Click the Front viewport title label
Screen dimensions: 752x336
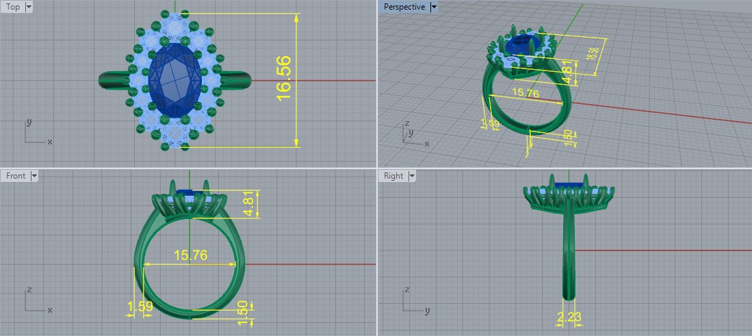click(16, 176)
